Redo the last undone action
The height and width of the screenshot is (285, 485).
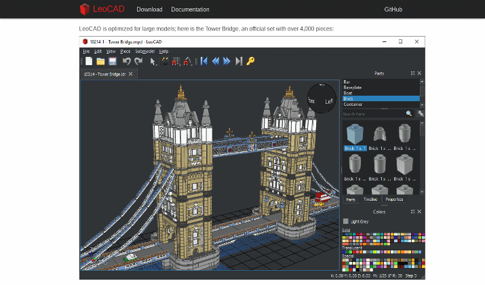click(x=138, y=61)
